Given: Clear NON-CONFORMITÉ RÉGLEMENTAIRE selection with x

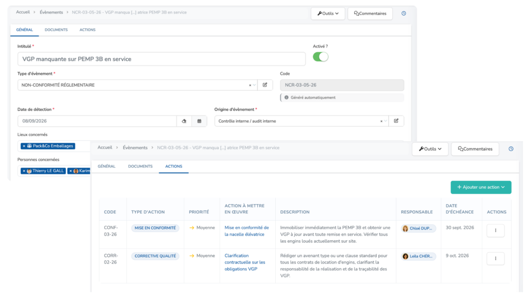Looking at the screenshot, I should pyautogui.click(x=250, y=85).
